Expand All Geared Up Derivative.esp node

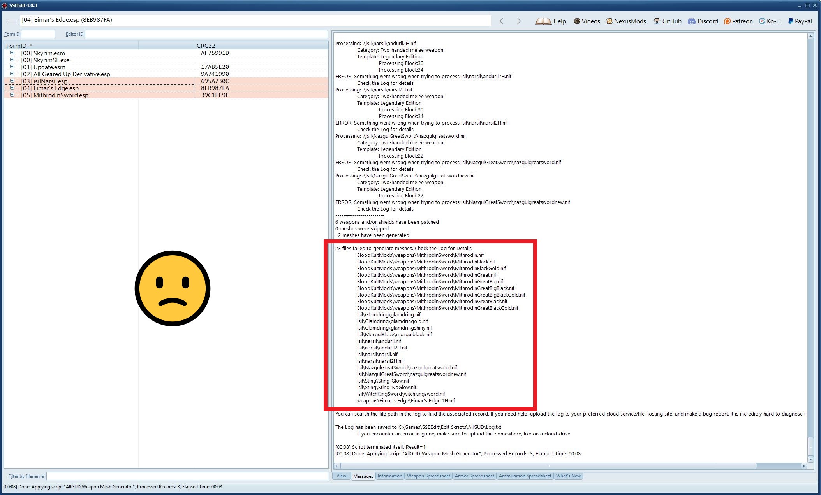pyautogui.click(x=12, y=74)
